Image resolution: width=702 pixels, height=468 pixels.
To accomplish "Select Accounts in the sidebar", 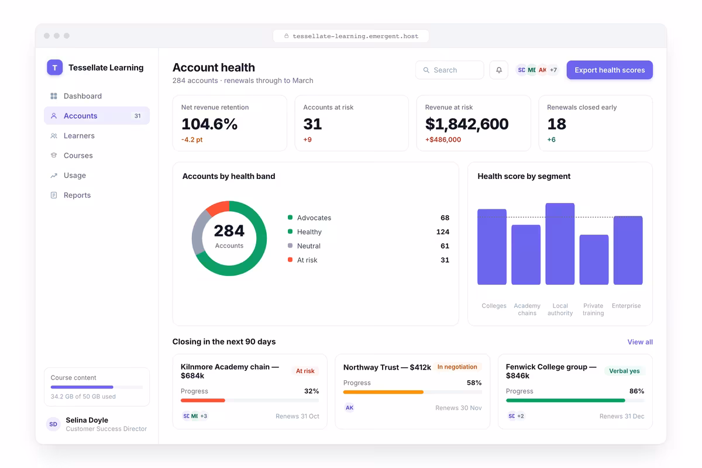I will pyautogui.click(x=97, y=116).
